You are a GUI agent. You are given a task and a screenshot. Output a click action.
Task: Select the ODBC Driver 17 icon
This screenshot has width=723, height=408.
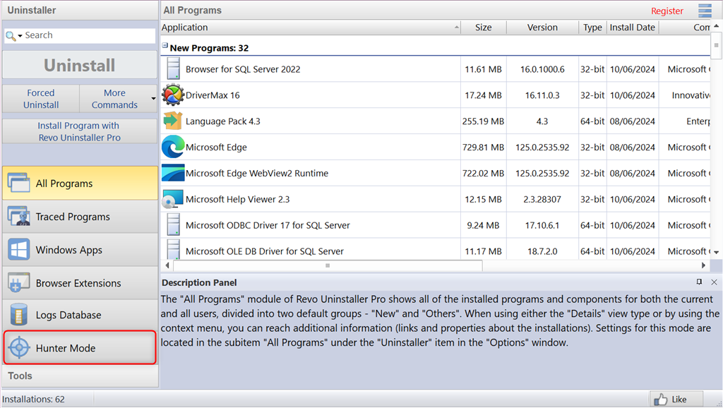click(x=174, y=224)
